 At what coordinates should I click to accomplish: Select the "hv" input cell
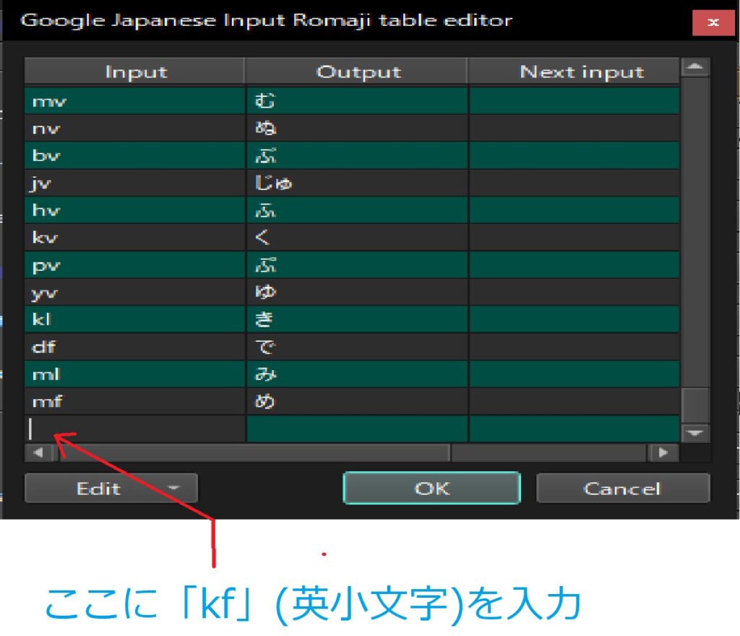[135, 210]
